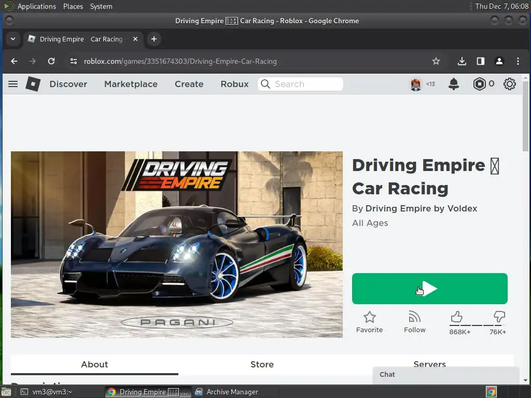Open Chrome downloads icon
The image size is (531, 398).
(462, 61)
